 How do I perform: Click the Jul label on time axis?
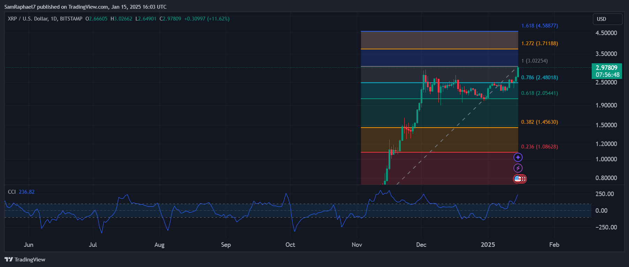point(93,245)
